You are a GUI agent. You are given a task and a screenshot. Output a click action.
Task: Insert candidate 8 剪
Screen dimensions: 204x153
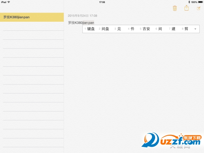185,29
